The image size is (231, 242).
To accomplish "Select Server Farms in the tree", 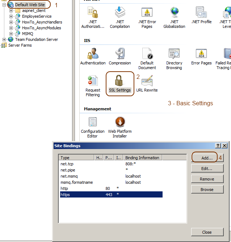I will [20, 45].
